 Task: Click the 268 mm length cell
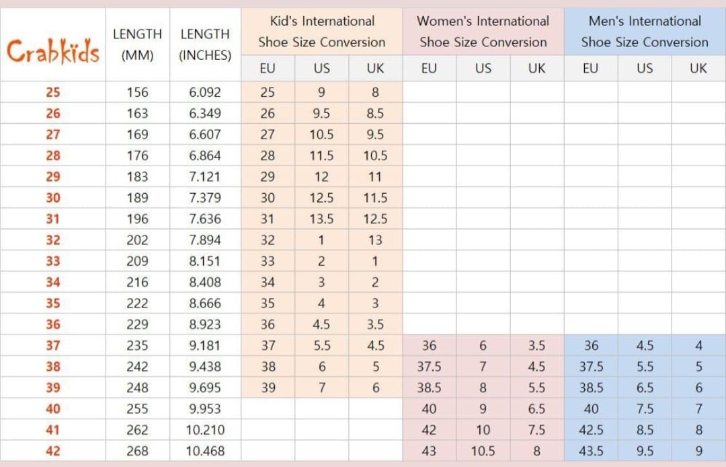pos(138,451)
